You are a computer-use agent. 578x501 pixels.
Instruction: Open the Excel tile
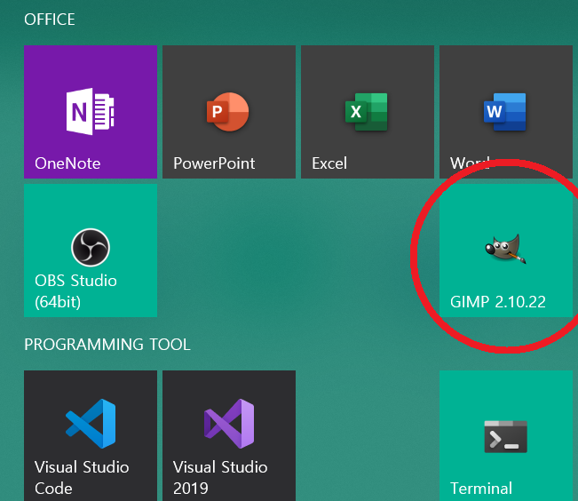point(368,112)
